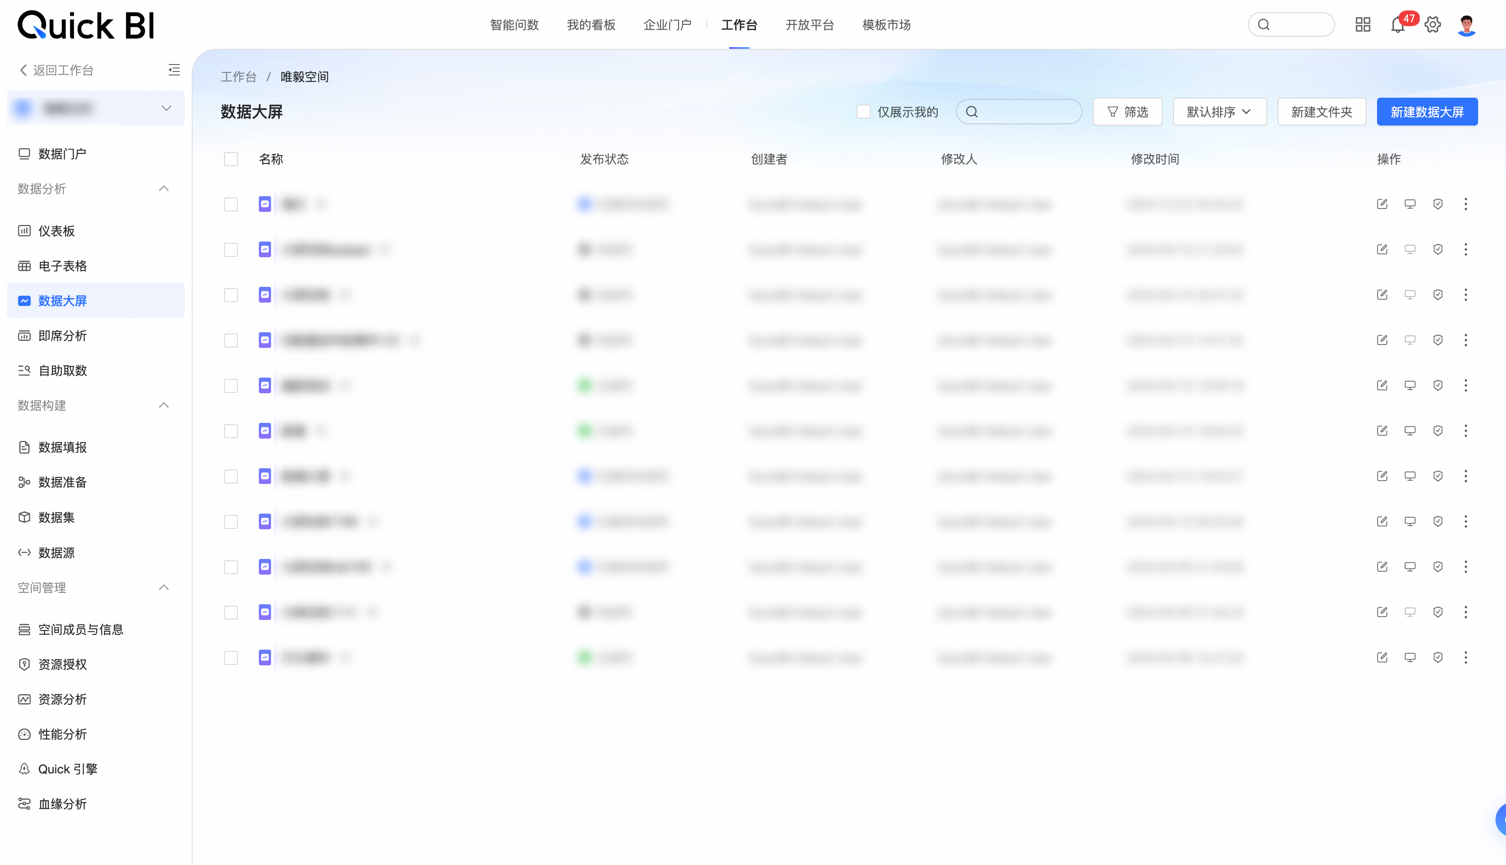The height and width of the screenshot is (865, 1506).
Task: Switch to the 我的看板 top tab
Action: point(590,25)
